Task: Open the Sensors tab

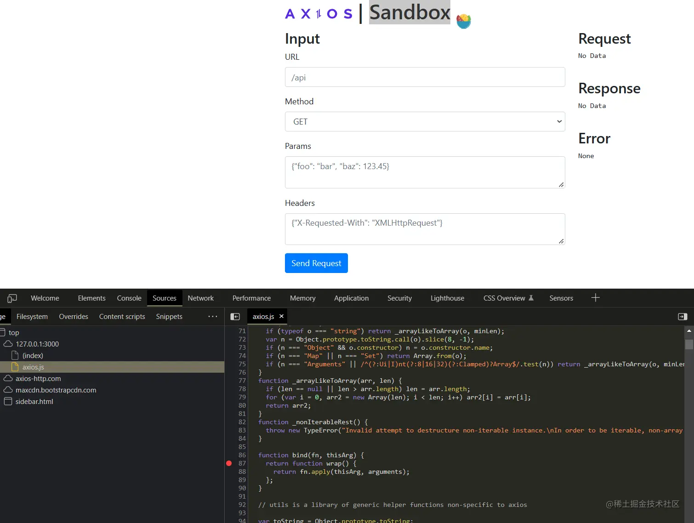Action: (x=562, y=298)
